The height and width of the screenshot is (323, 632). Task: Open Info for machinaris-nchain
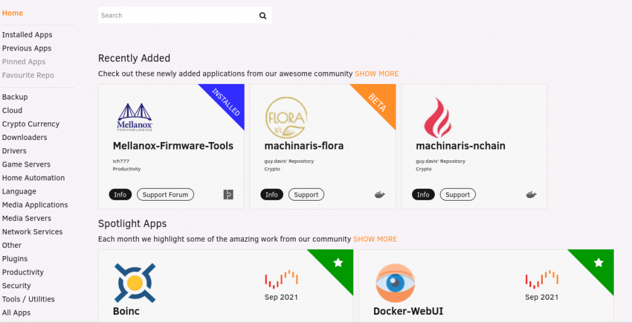coord(423,195)
